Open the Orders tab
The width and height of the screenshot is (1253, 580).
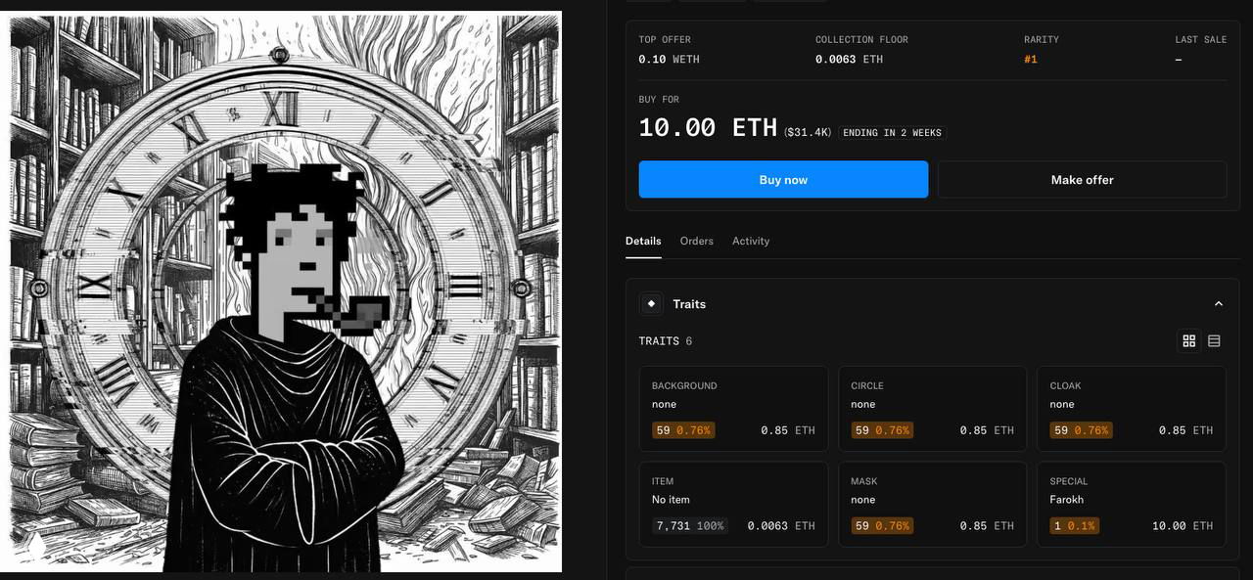tap(697, 241)
